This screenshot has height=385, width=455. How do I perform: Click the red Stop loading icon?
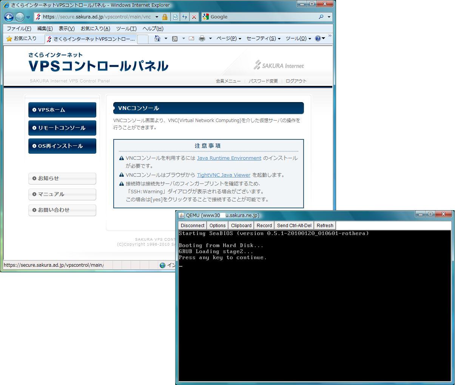194,17
